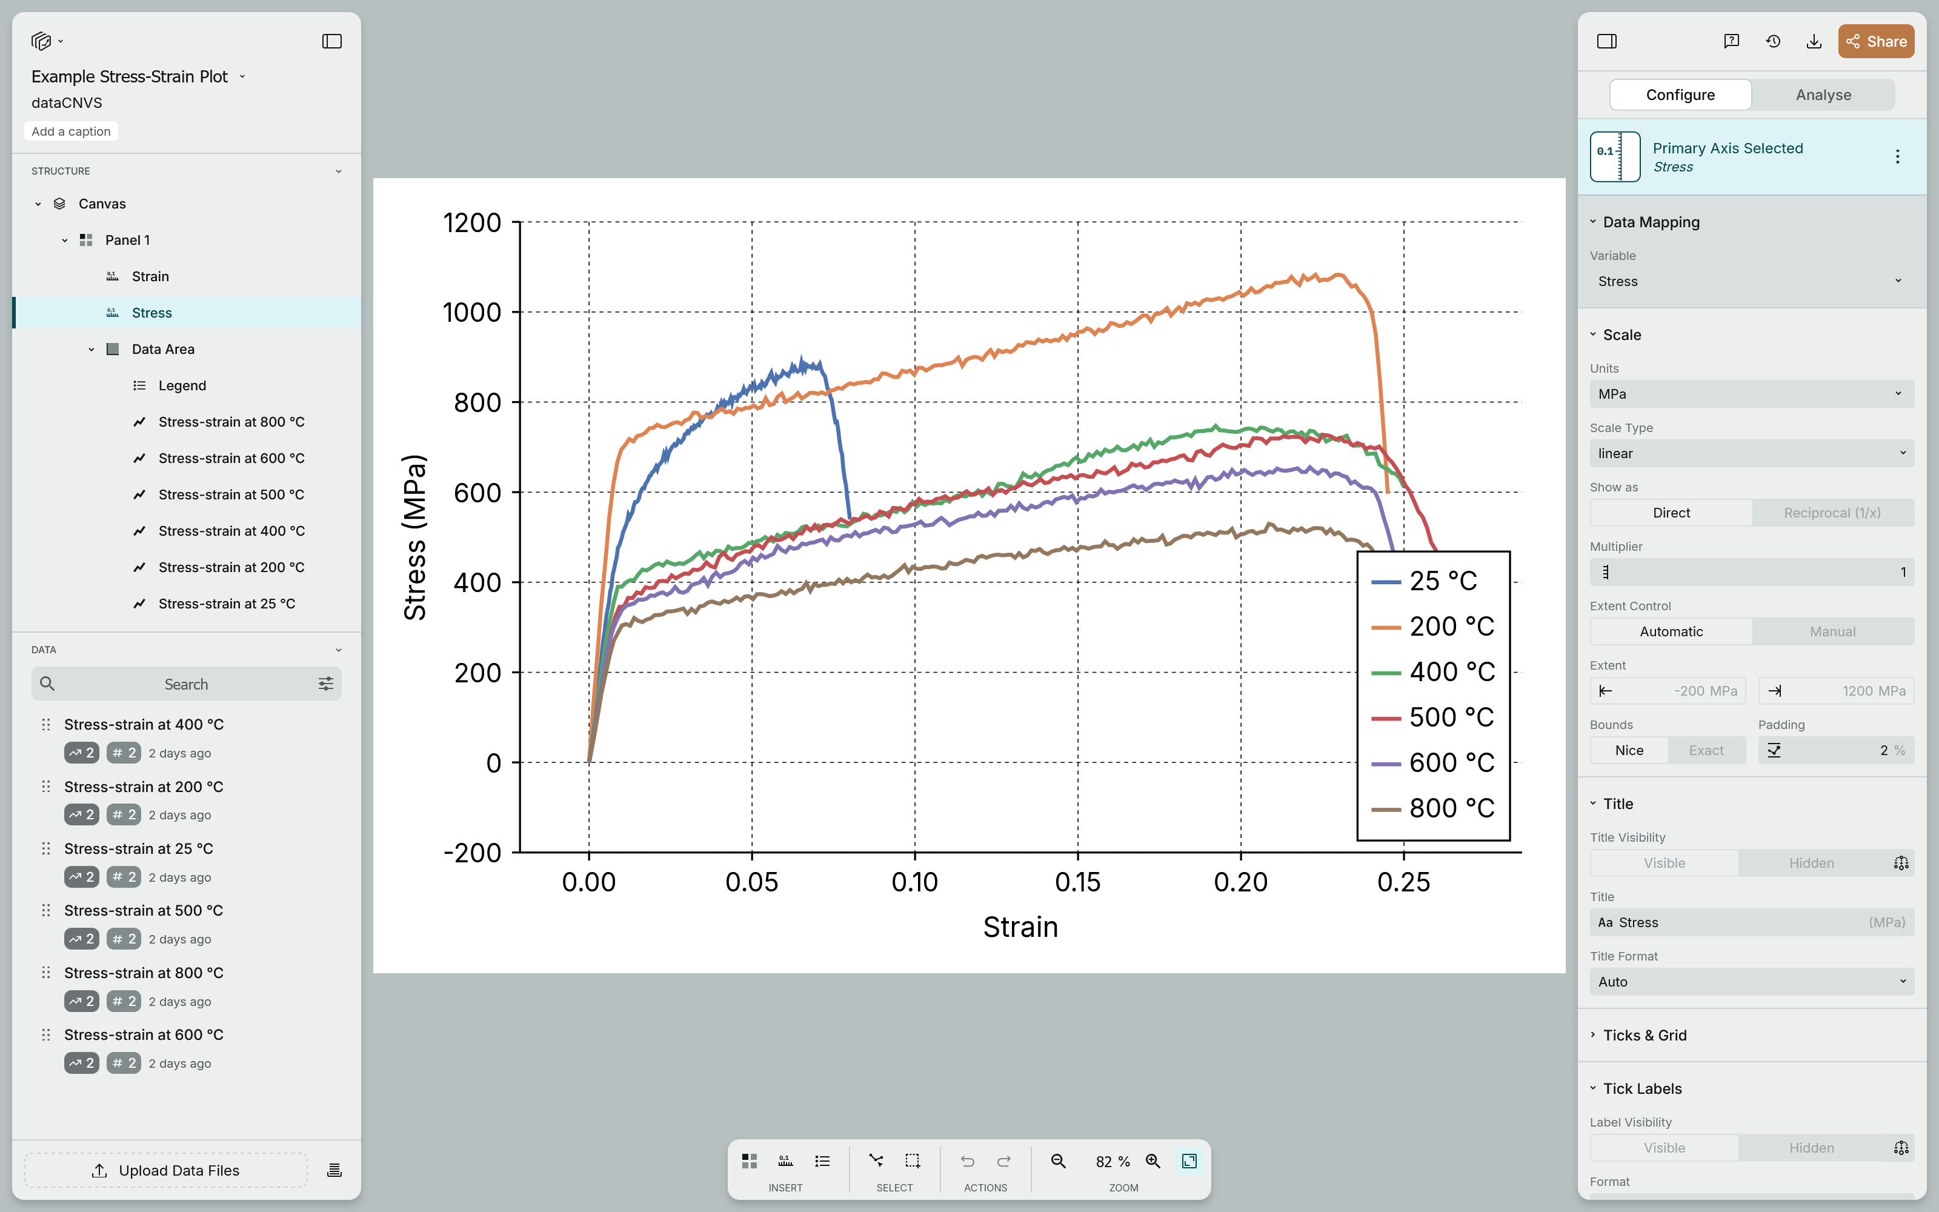1939x1212 pixels.
Task: Set Show as to Reciprocal (1/x)
Action: coord(1832,513)
